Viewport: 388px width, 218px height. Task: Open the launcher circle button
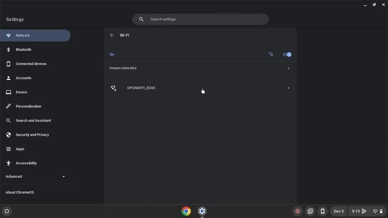pyautogui.click(x=7, y=211)
